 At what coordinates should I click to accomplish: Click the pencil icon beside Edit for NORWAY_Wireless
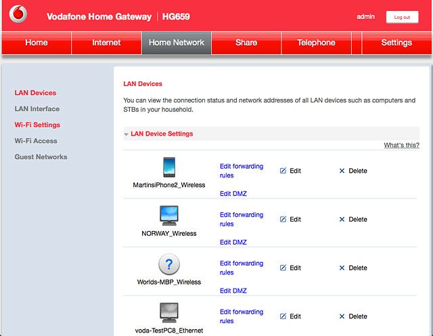click(283, 219)
